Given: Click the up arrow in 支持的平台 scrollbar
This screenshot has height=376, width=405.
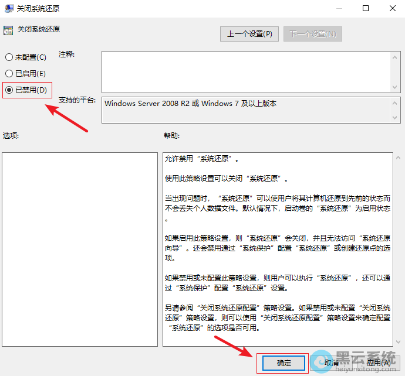Looking at the screenshot, I should point(395,103).
